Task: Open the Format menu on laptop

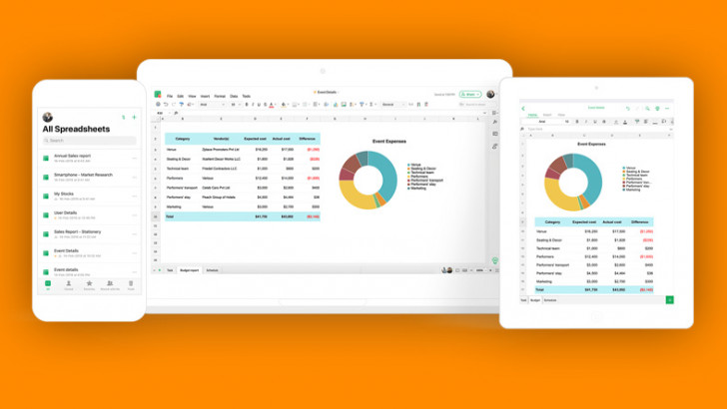Action: (x=220, y=97)
